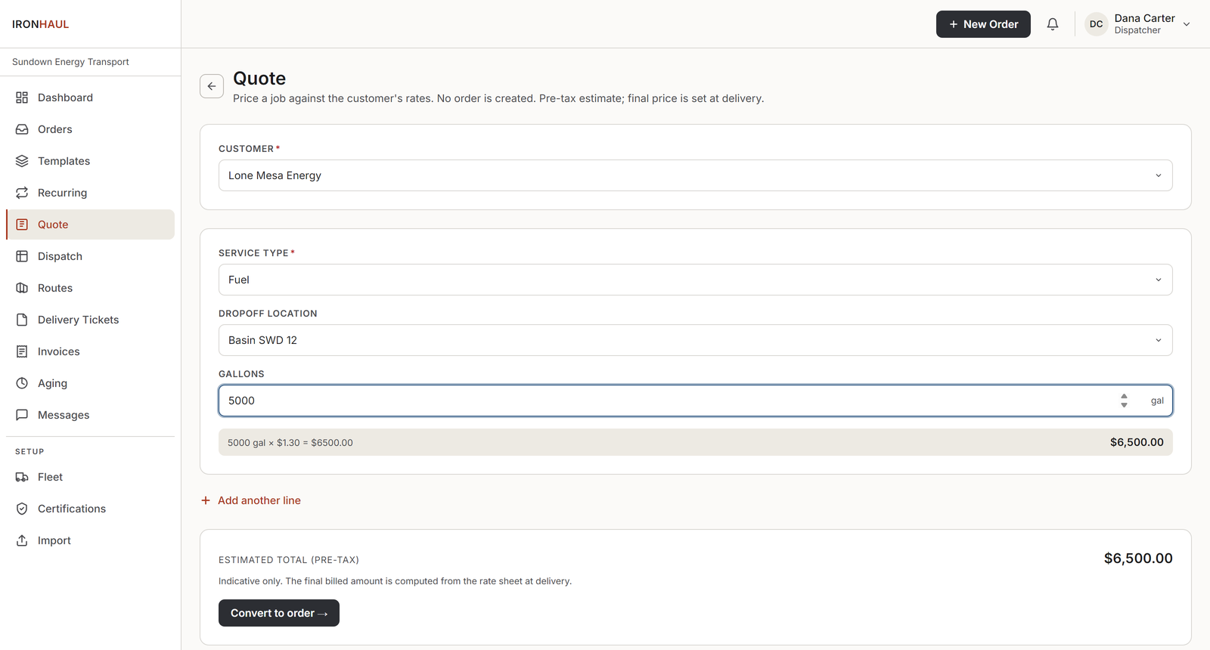Click the plus icon beside Add another line
The height and width of the screenshot is (650, 1210).
[206, 500]
